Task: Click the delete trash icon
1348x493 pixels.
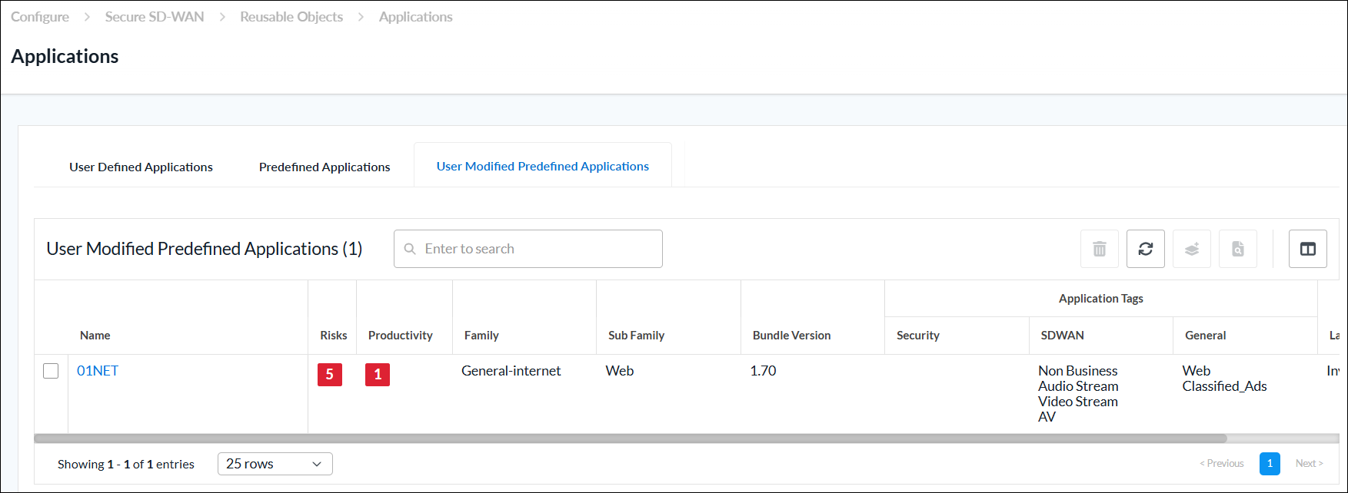Action: coord(1100,249)
